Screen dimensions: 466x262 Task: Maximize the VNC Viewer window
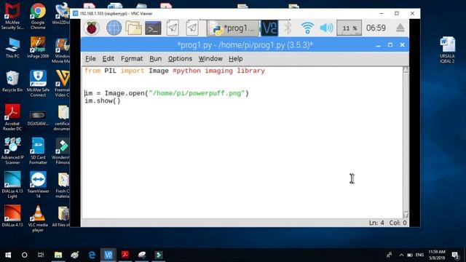tap(397, 13)
